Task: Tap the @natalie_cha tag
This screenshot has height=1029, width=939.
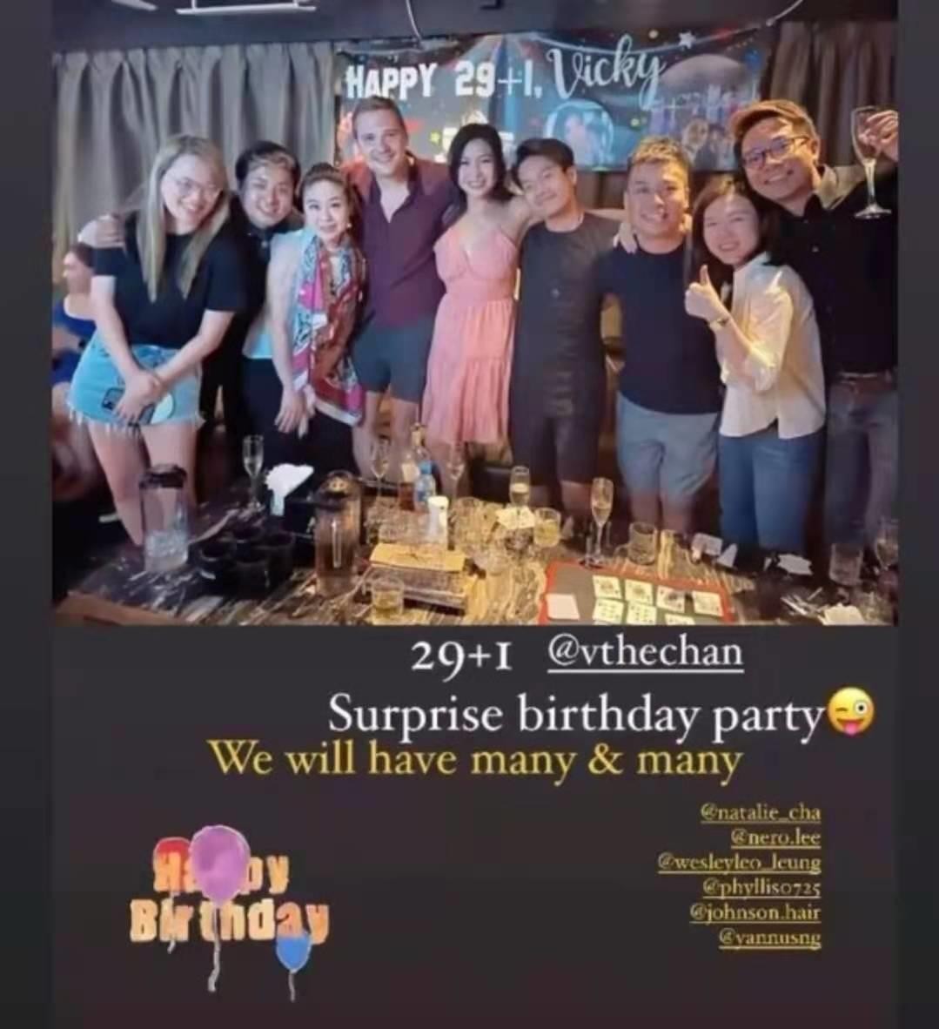Action: (761, 813)
